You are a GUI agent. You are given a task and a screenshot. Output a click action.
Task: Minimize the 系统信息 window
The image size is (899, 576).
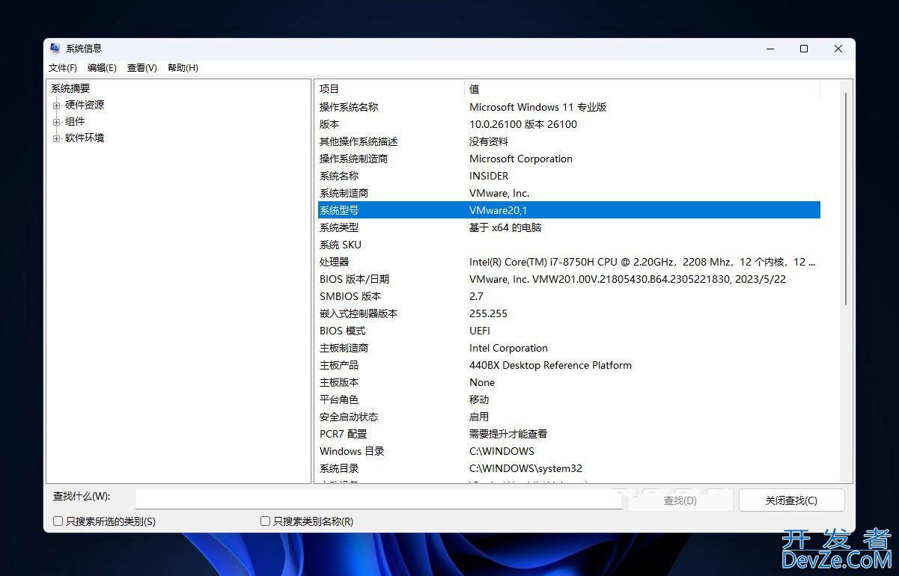coord(770,49)
